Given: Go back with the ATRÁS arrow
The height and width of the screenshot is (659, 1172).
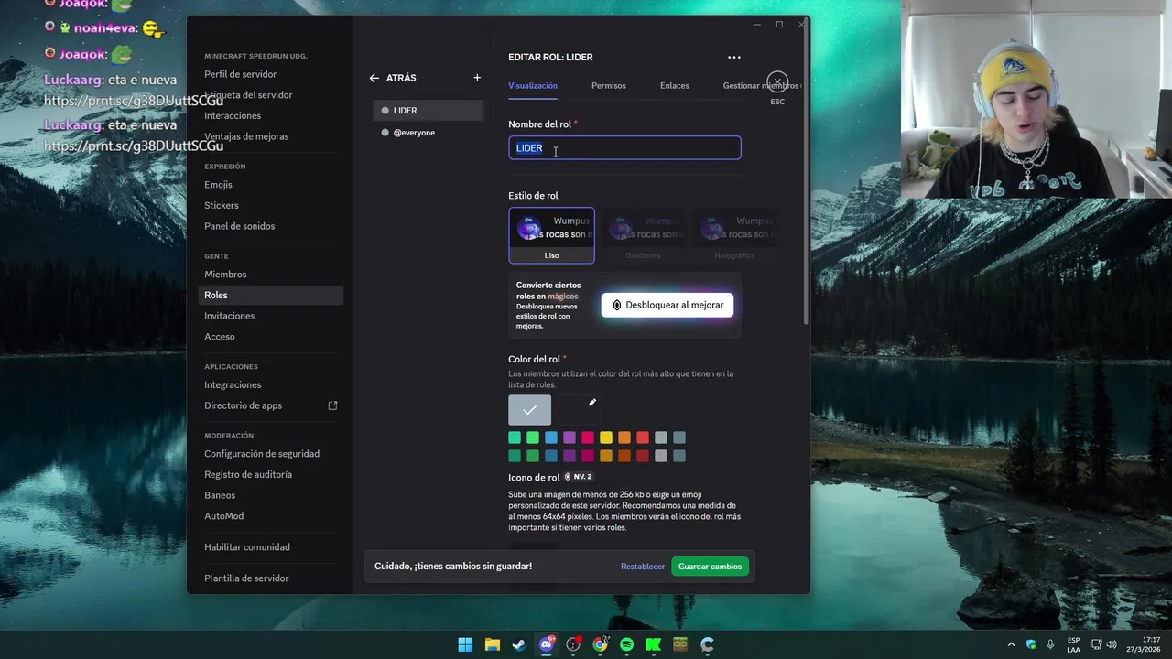Looking at the screenshot, I should [x=374, y=78].
